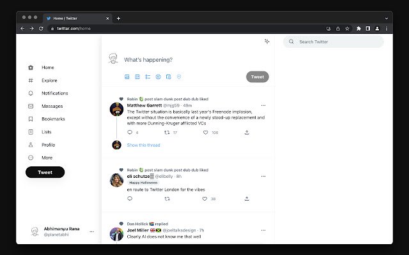Click the sparkle top tweets icon
The height and width of the screenshot is (255, 409).
[x=266, y=41]
